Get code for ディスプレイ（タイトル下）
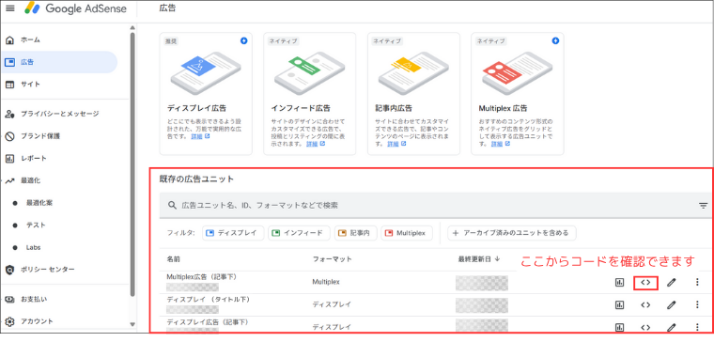Viewport: 714px width, 342px height. click(645, 304)
